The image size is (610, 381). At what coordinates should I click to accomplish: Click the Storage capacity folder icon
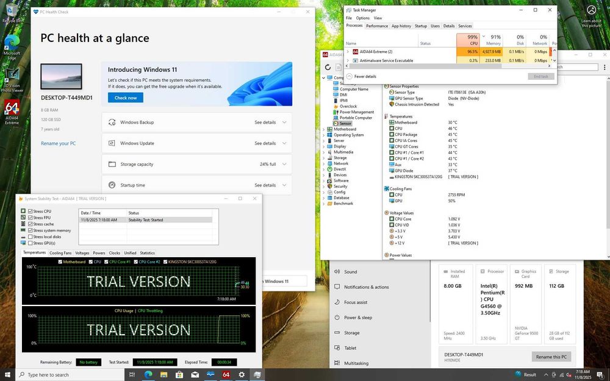(112, 164)
